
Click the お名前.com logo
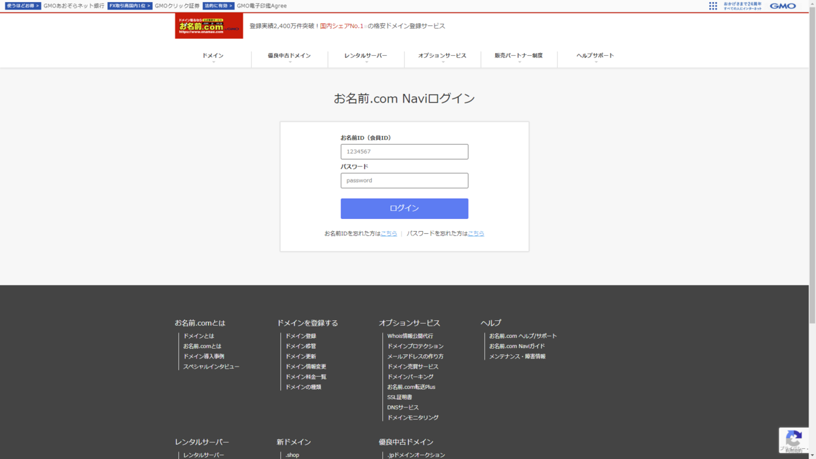pyautogui.click(x=209, y=26)
